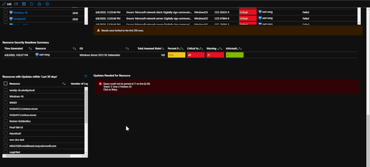
Task: Sort by Total Assessed Rules column
Action: (163, 48)
